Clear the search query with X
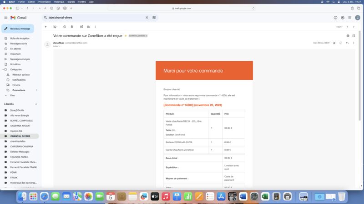 tap(147, 18)
